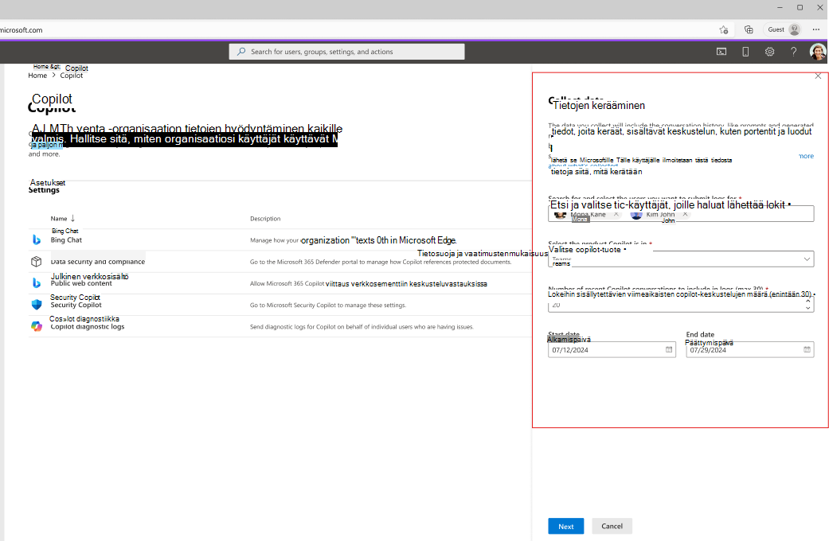Click the Cancel button

[x=612, y=526]
